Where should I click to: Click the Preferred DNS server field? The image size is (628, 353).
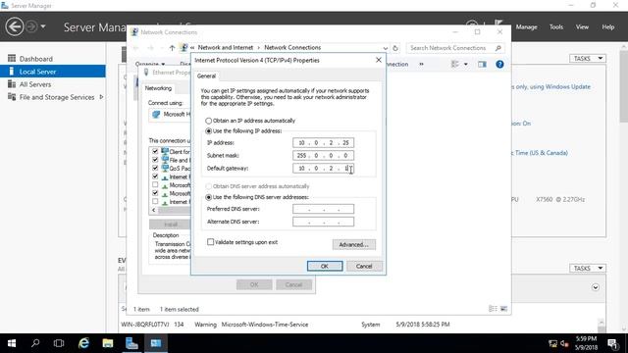323,209
